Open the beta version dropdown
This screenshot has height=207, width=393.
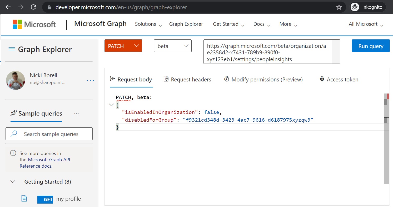coord(173,46)
